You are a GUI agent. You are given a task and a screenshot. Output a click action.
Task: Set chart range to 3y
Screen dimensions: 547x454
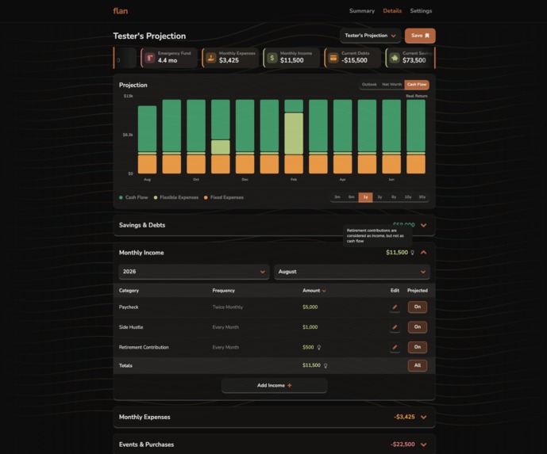click(379, 197)
